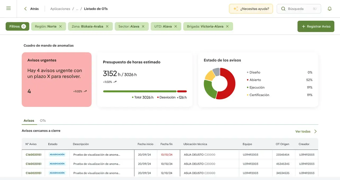The width and height of the screenshot is (340, 180).
Task: Click the chevron next to Ver todas
Action: tap(316, 132)
